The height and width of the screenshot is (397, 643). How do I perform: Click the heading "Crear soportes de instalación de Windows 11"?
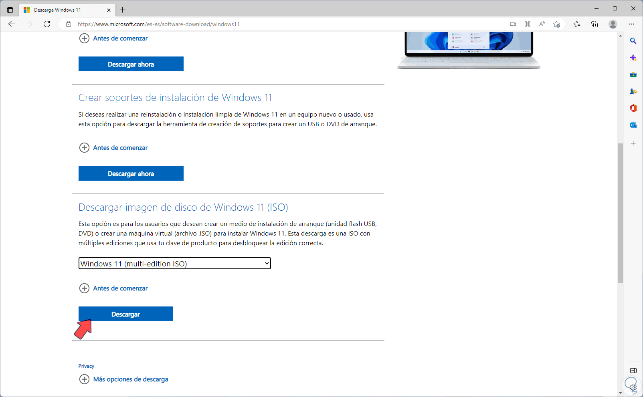(x=175, y=98)
